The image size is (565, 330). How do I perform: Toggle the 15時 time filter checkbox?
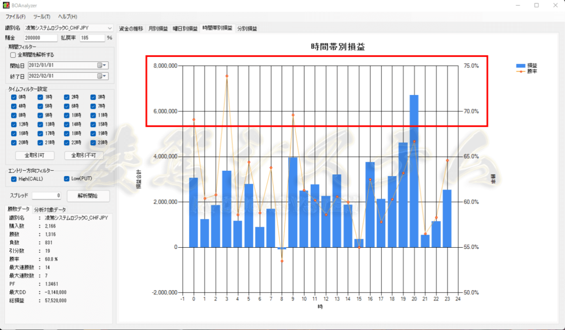pos(93,124)
